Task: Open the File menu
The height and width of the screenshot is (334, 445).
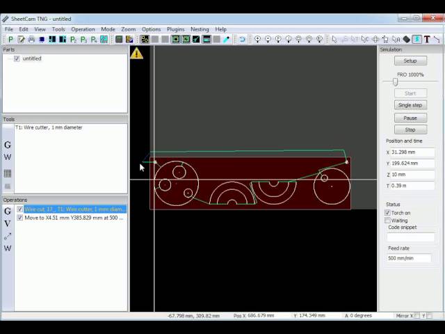Action: pos(9,29)
